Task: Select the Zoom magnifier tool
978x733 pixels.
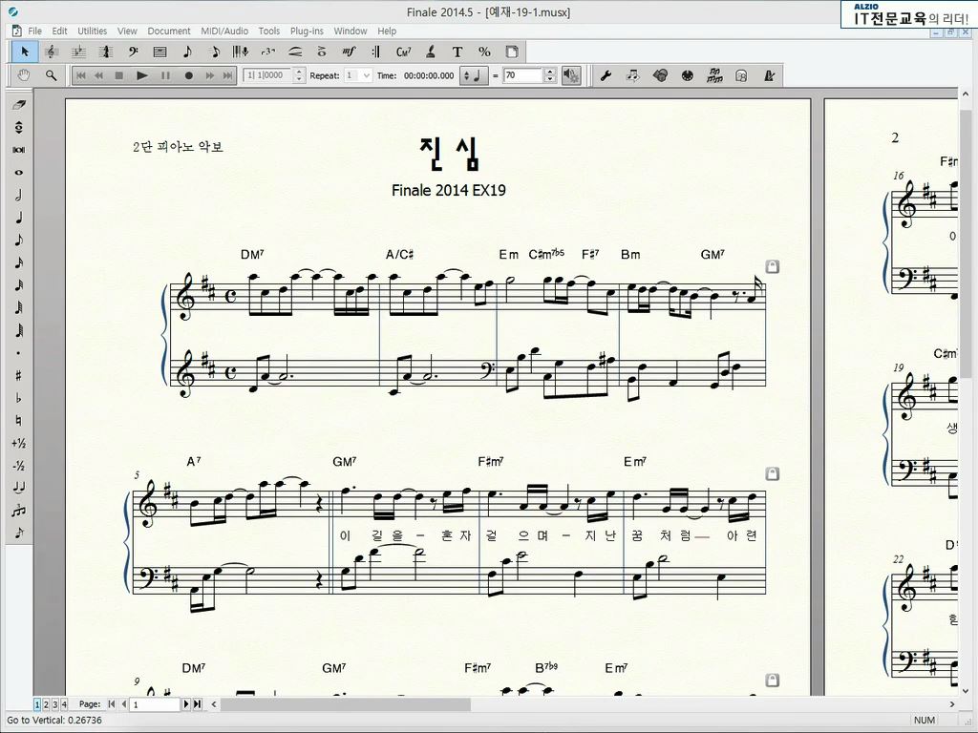Action: 52,75
